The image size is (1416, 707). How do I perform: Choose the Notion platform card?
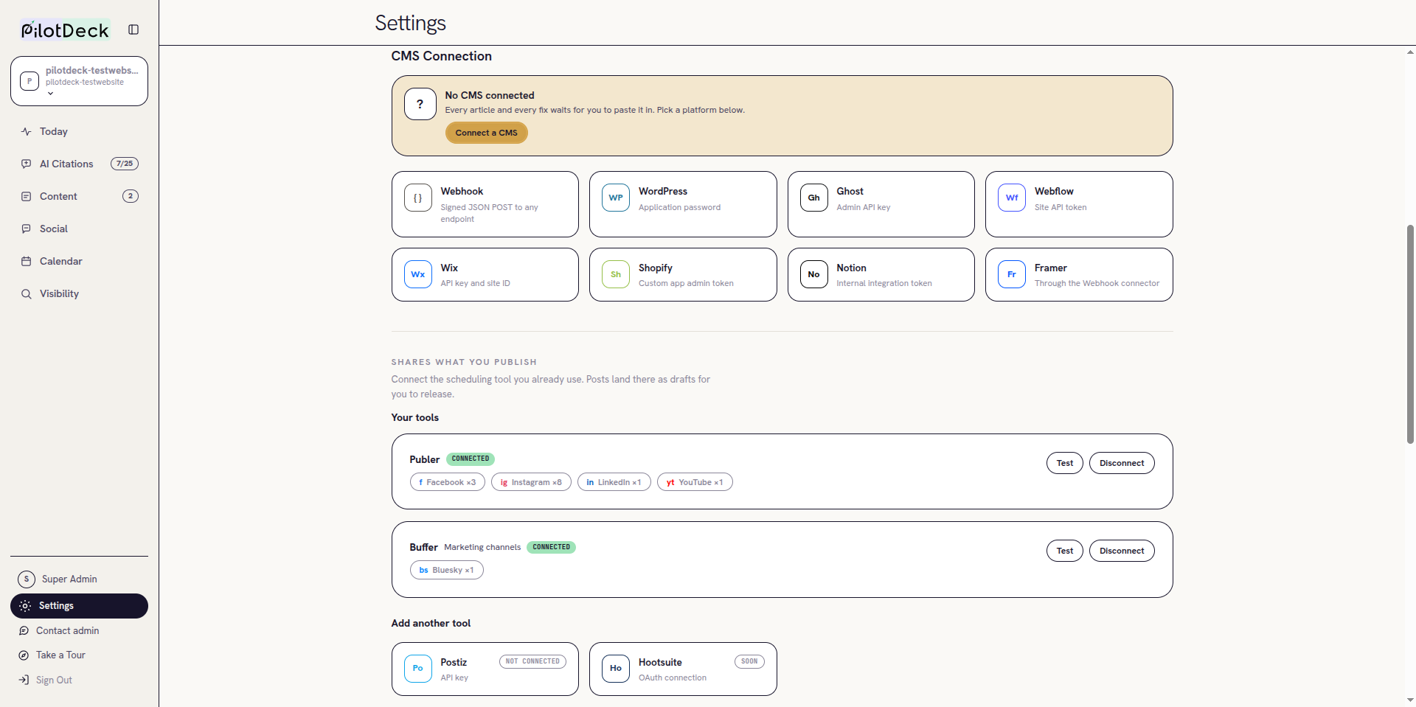coord(881,274)
